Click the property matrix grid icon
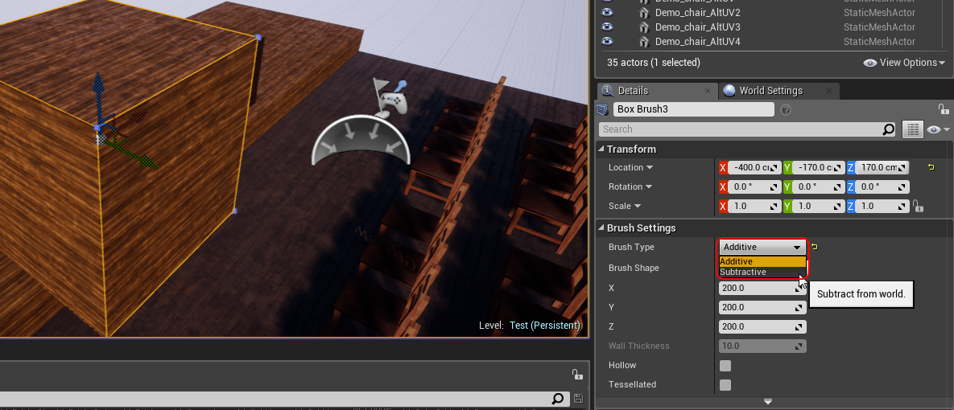The image size is (954, 410). click(x=912, y=129)
